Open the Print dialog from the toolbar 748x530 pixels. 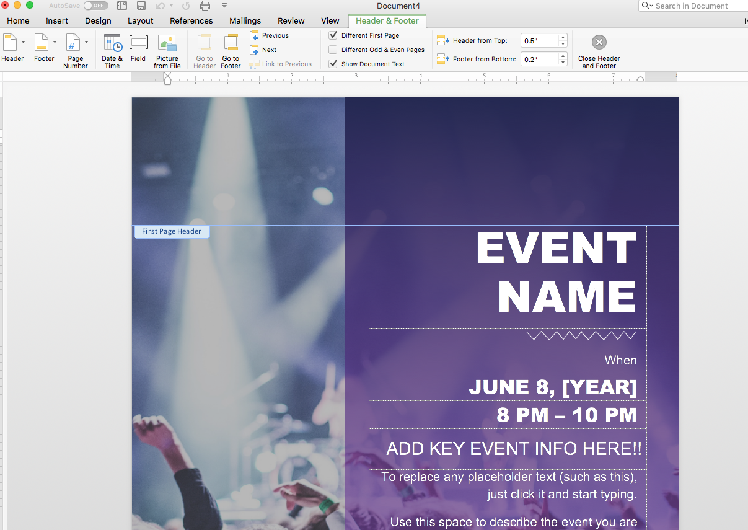coord(205,6)
